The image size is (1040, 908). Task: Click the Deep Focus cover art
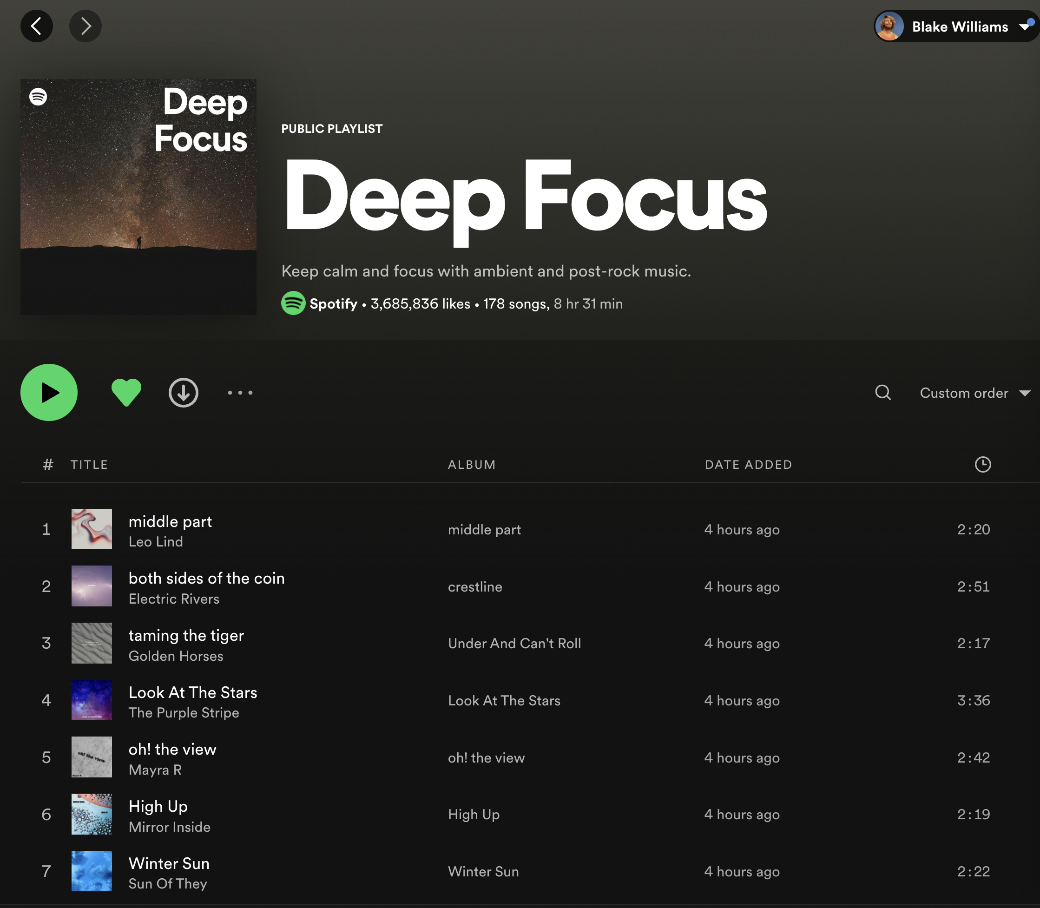pyautogui.click(x=138, y=197)
